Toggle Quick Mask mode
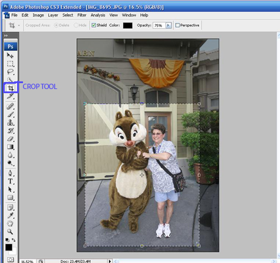This screenshot has height=263, width=280. click(10, 259)
